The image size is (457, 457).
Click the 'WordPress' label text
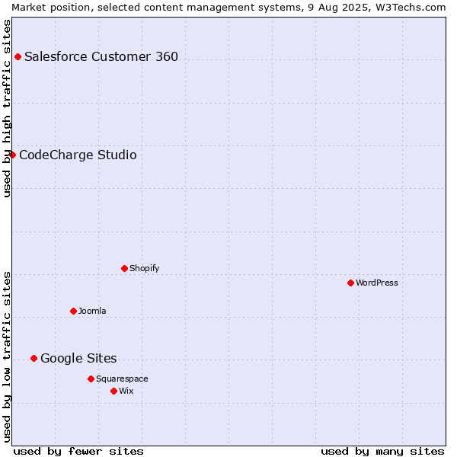point(377,283)
